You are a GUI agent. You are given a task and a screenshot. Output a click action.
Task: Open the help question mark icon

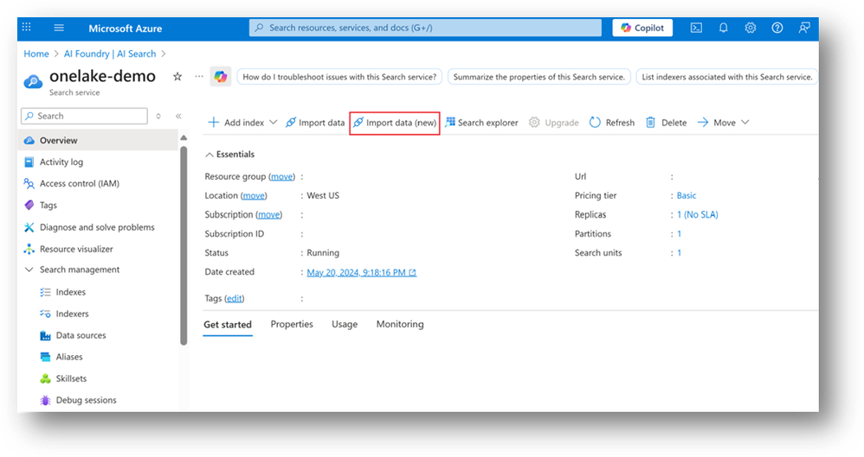[777, 28]
